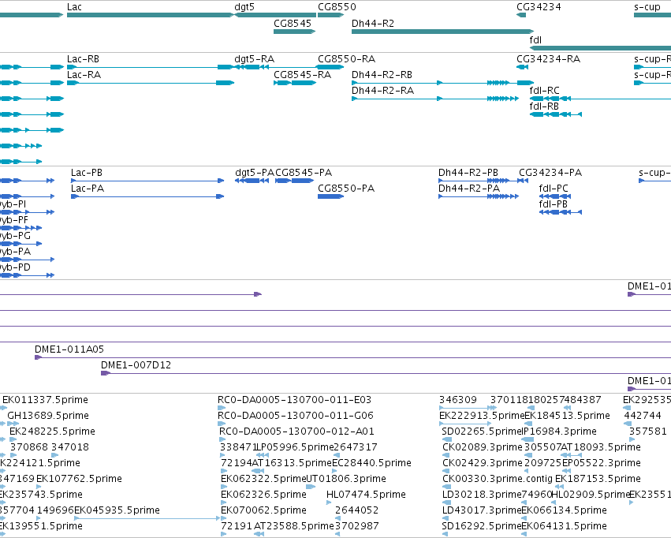Click the EK187153.5prime EST label
This screenshot has width=671, height=538.
click(x=598, y=479)
